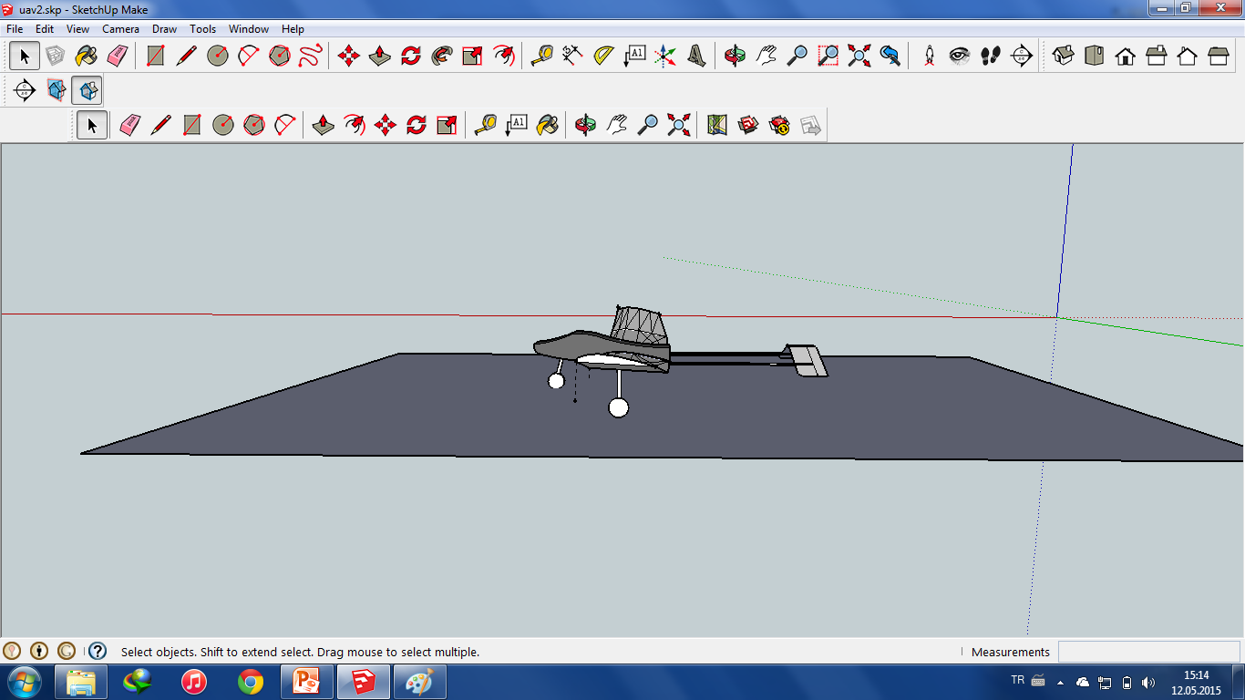This screenshot has height=700, width=1245.
Task: Open the Edit menu
Action: 45,29
